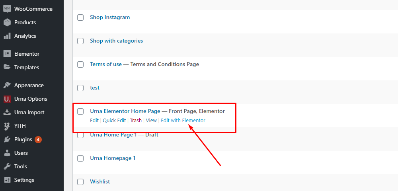398x191 pixels.
Task: Click the Templates folder icon
Action: [x=7, y=67]
